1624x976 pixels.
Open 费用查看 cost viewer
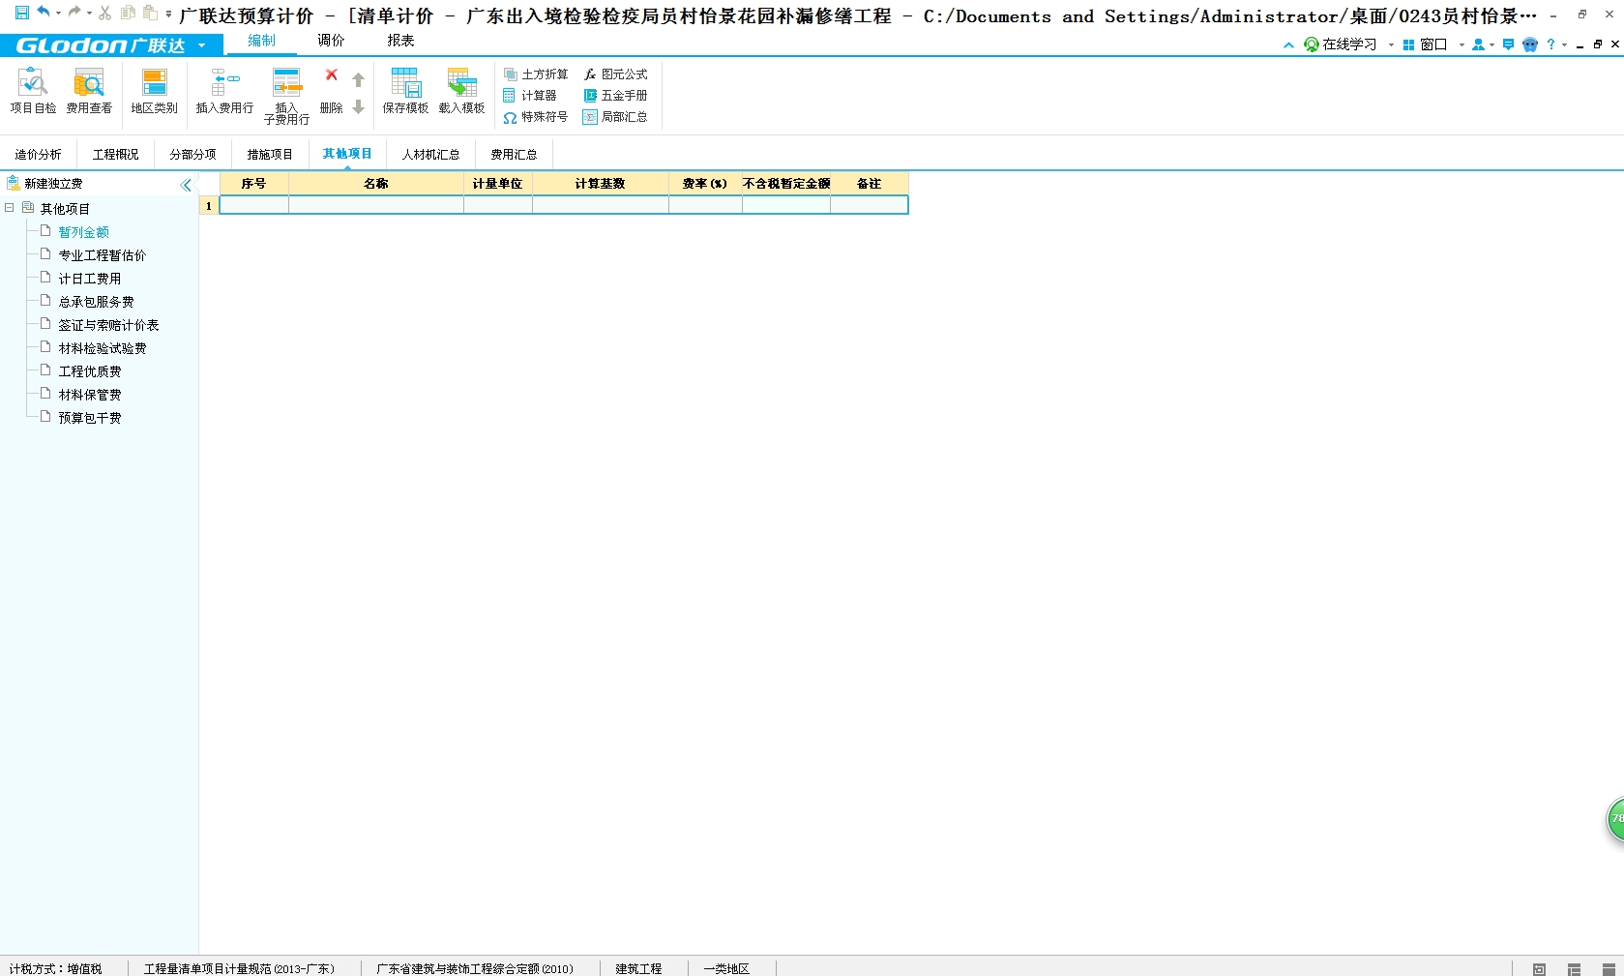pyautogui.click(x=89, y=92)
